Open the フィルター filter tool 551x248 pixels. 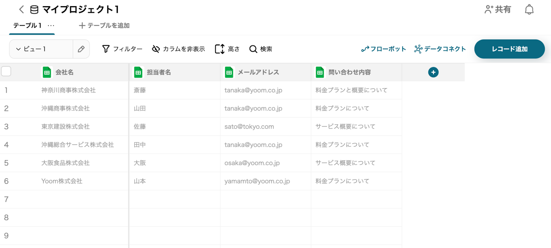point(122,49)
